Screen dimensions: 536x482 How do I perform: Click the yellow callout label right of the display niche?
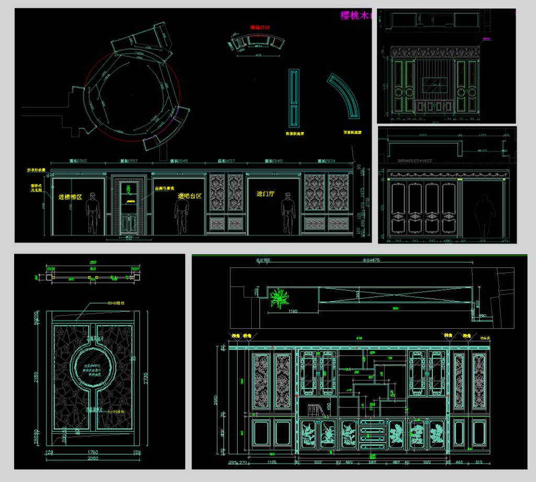[x=164, y=188]
